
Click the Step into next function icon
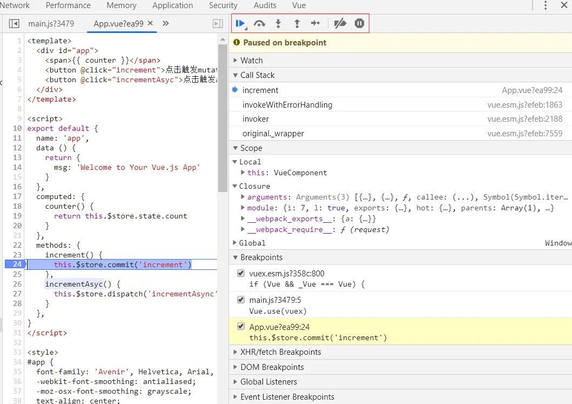278,23
